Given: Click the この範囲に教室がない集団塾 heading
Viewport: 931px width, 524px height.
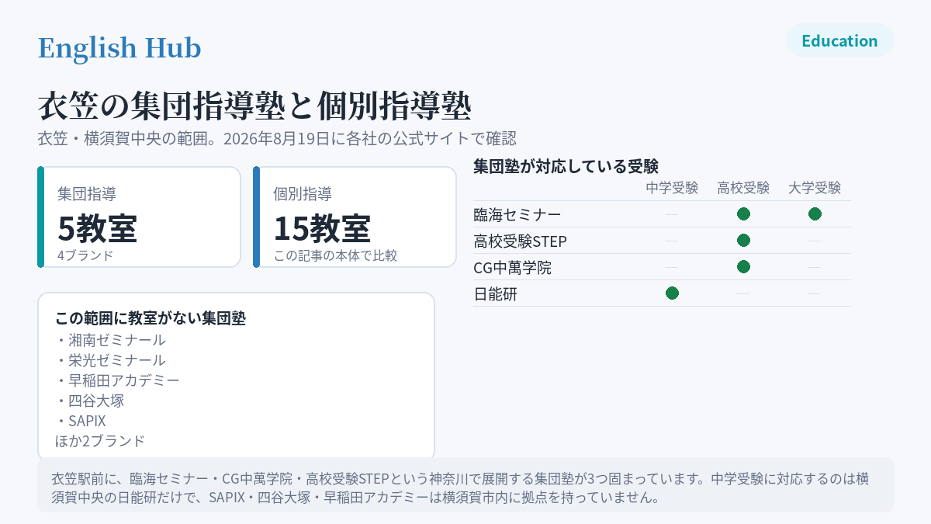Looking at the screenshot, I should (x=151, y=318).
